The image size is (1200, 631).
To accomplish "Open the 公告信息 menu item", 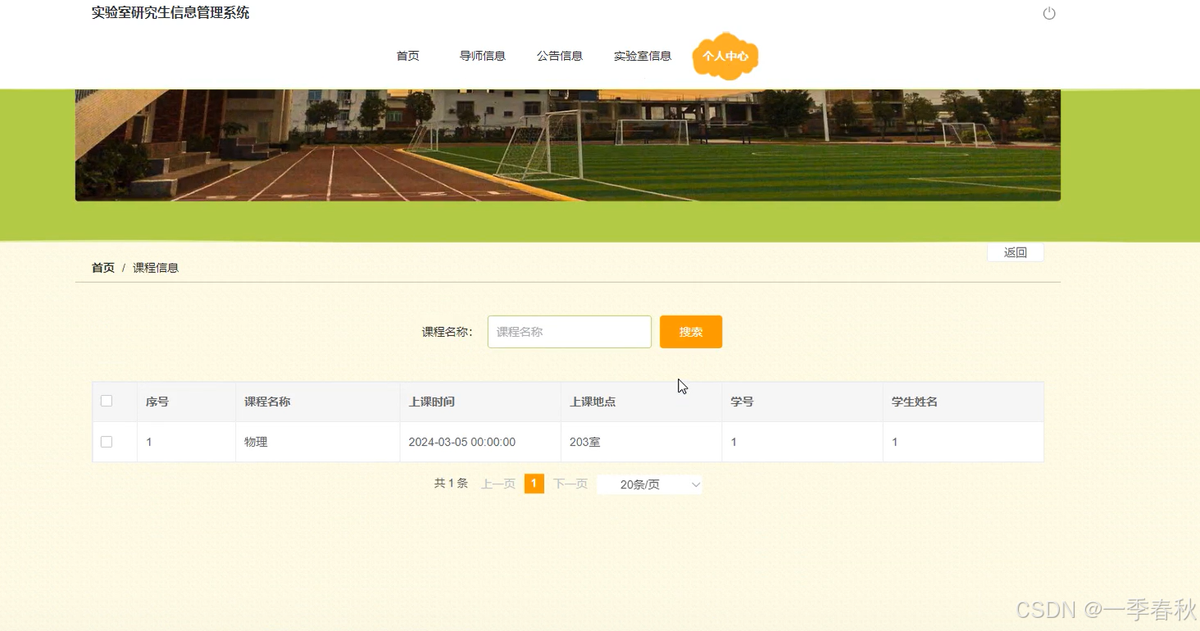I will point(560,56).
